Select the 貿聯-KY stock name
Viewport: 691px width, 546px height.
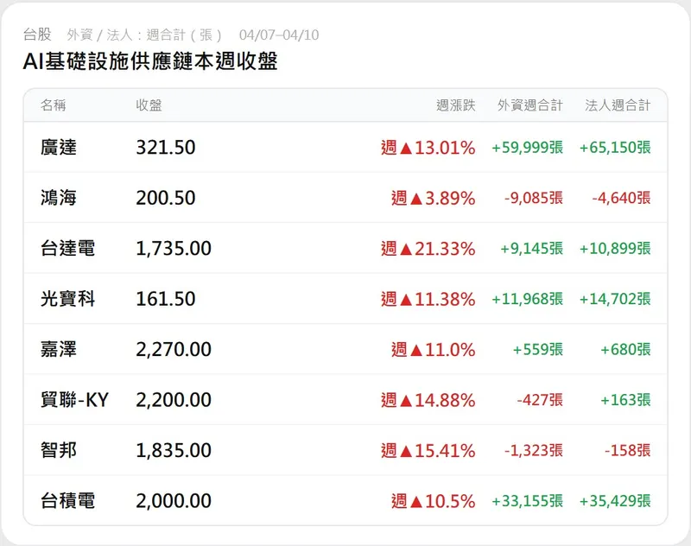(74, 400)
